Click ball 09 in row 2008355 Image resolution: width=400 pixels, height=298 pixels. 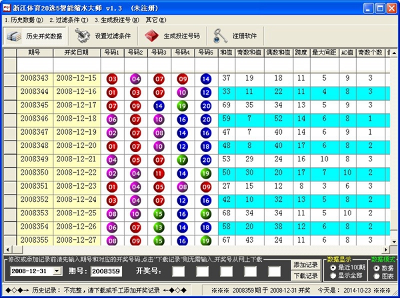coord(135,241)
